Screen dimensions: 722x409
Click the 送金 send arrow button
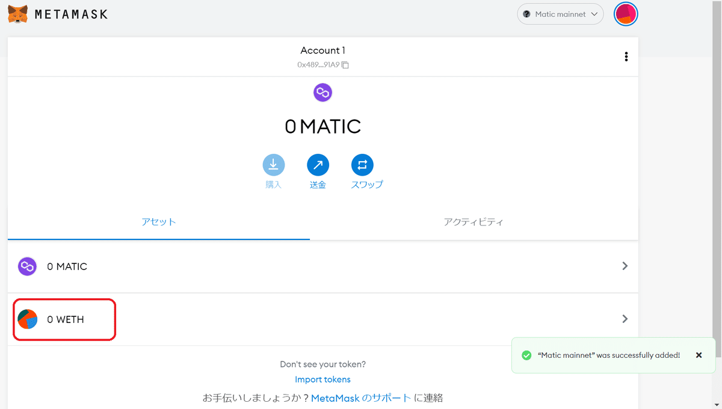tap(318, 165)
